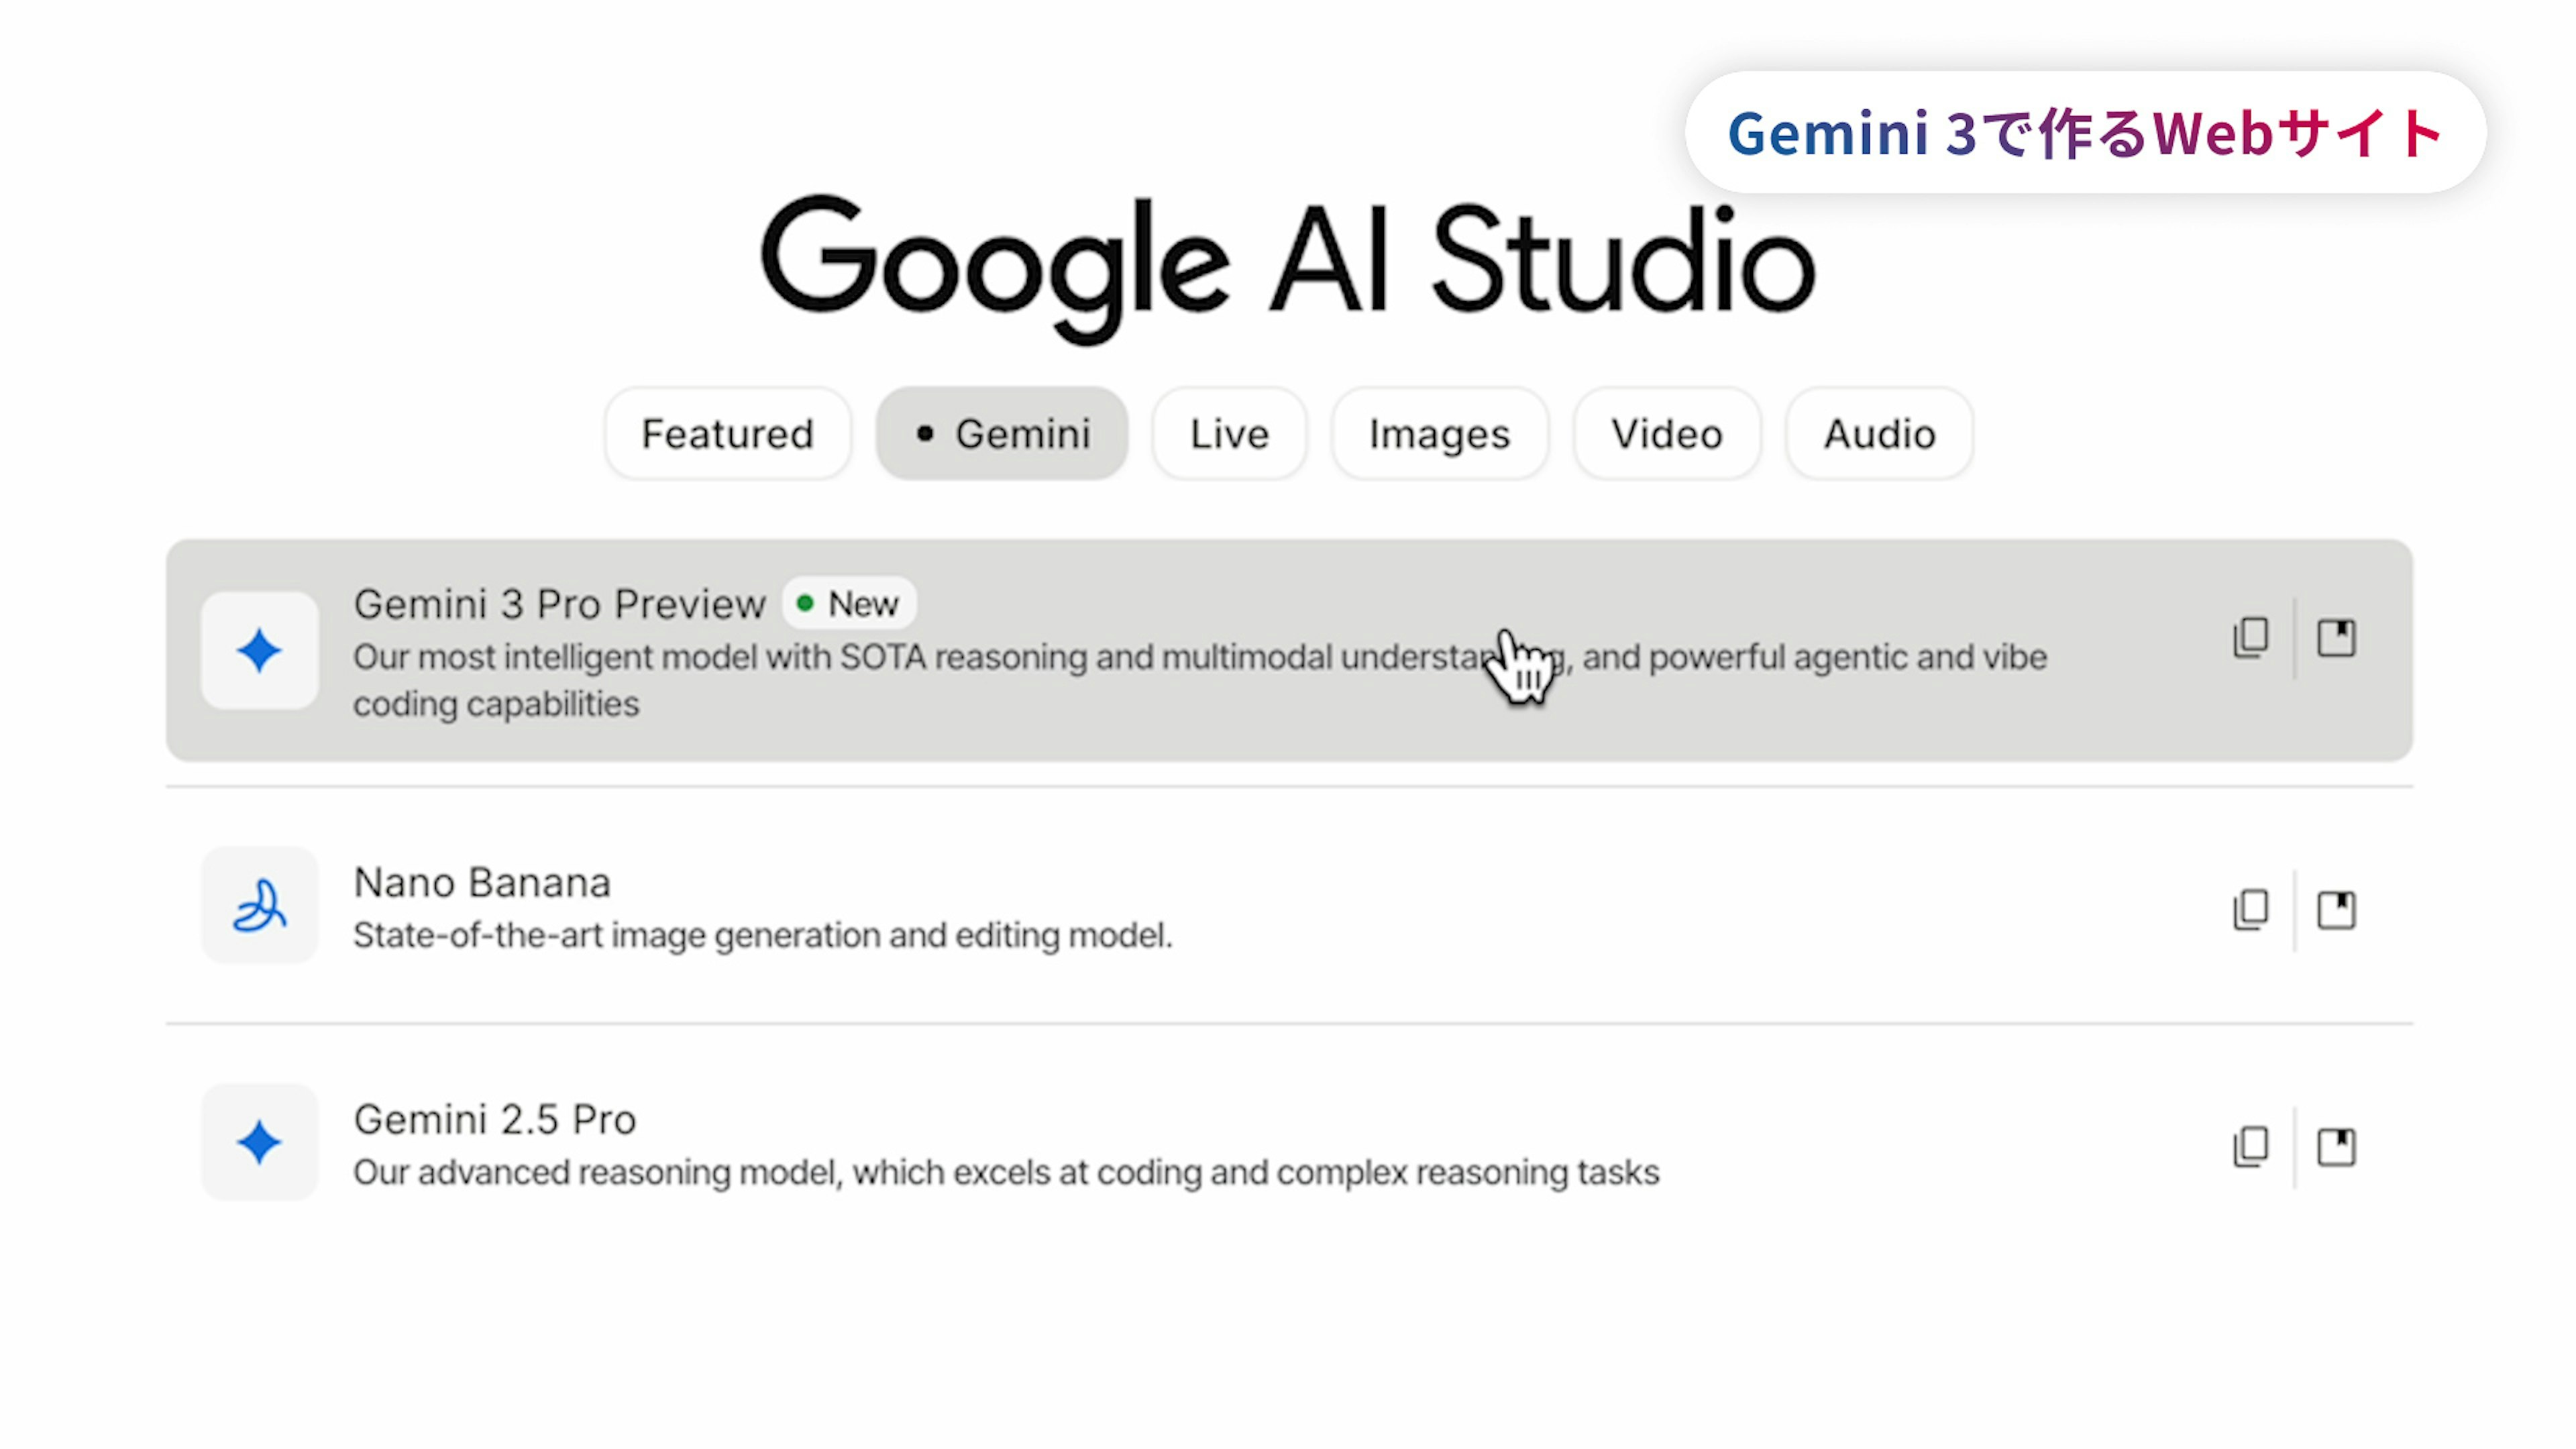2576x1449 pixels.
Task: Show the Images models tab
Action: [1439, 434]
